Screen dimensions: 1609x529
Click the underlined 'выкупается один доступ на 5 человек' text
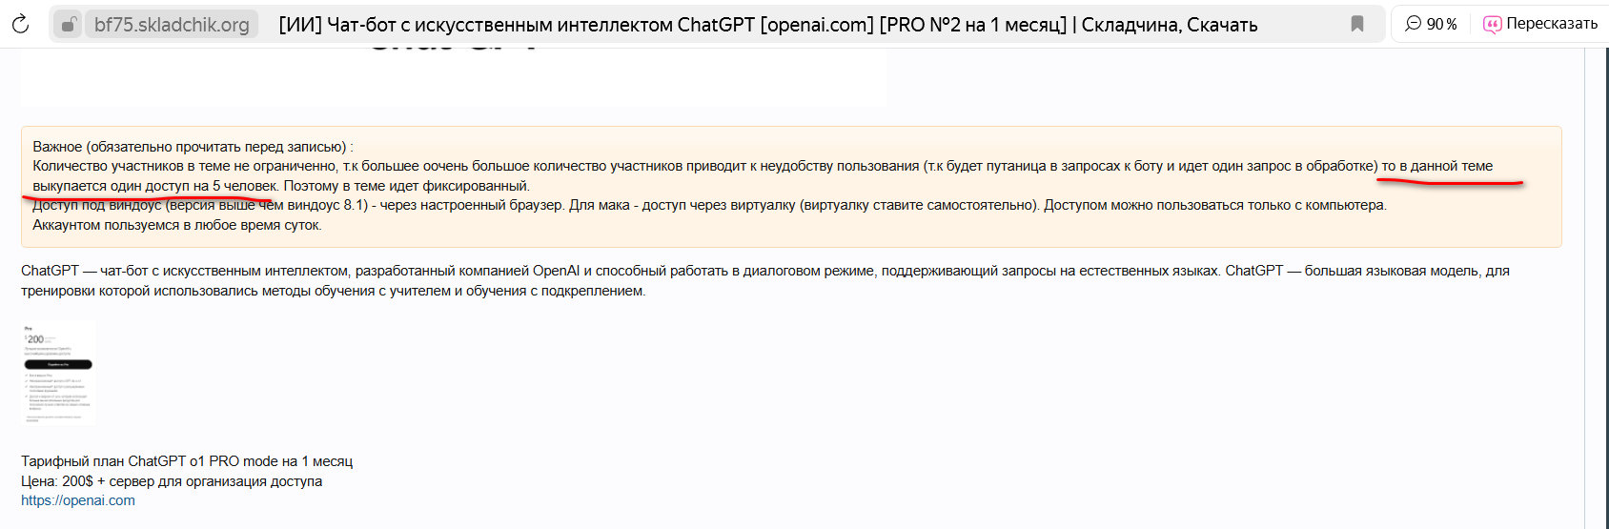155,186
